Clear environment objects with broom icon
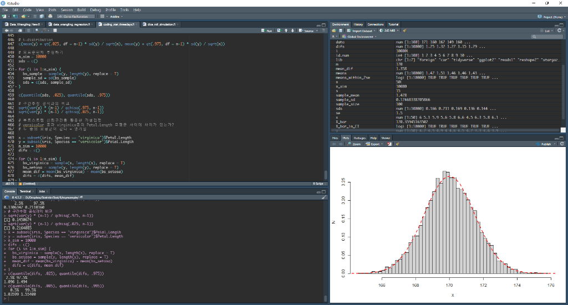 pyautogui.click(x=404, y=30)
